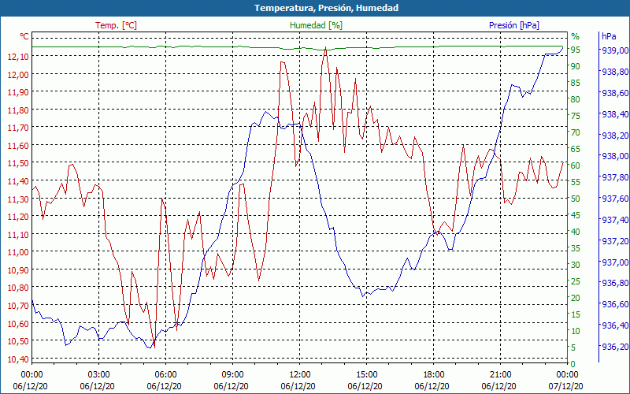Click temperature axis value 12,00
This screenshot has height=394, width=630.
[x=18, y=75]
